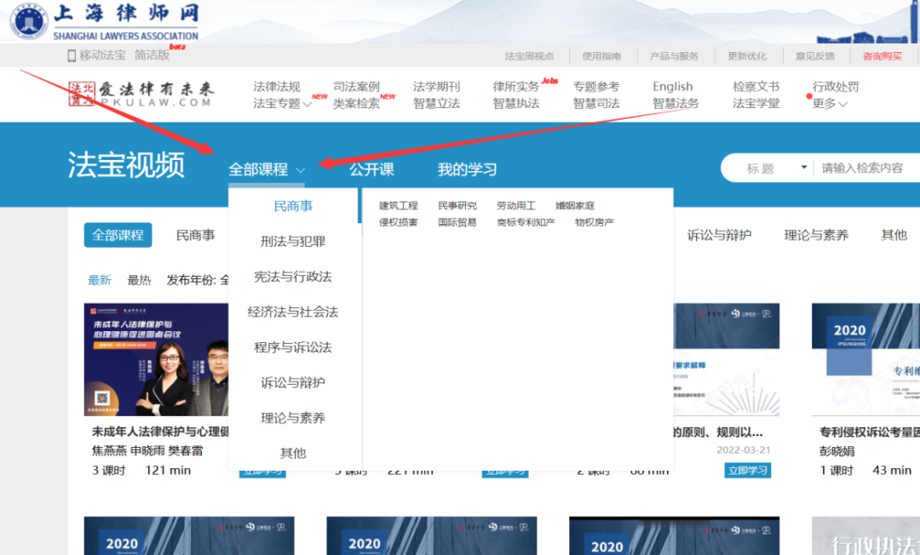Open the 法宝周视点 top link
Viewport: 920px width, 555px height.
[x=529, y=56]
